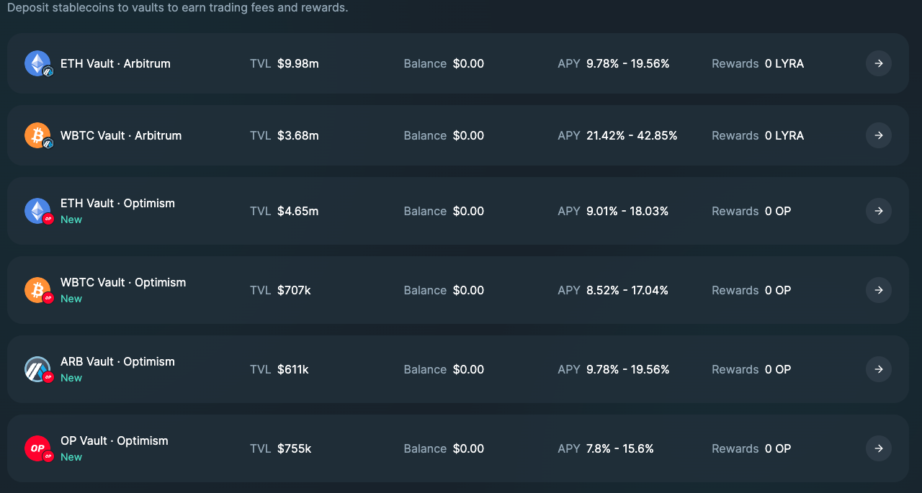
Task: Click the ETH Vault Arbitrum coin icon
Action: click(x=37, y=63)
